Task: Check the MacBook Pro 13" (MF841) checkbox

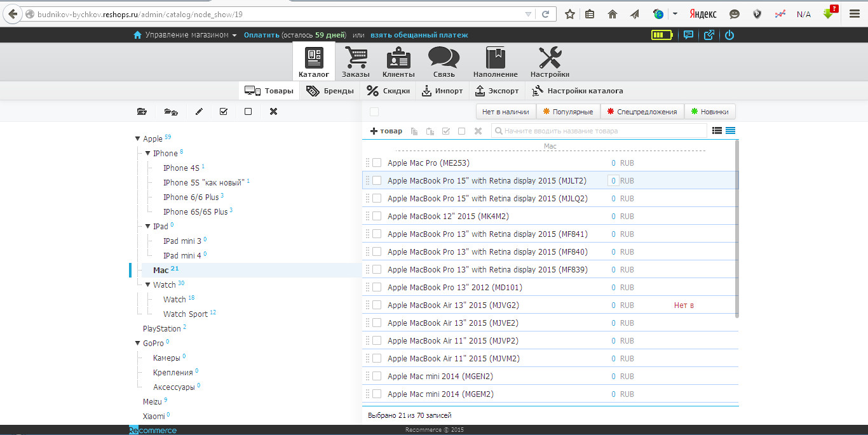Action: (377, 234)
